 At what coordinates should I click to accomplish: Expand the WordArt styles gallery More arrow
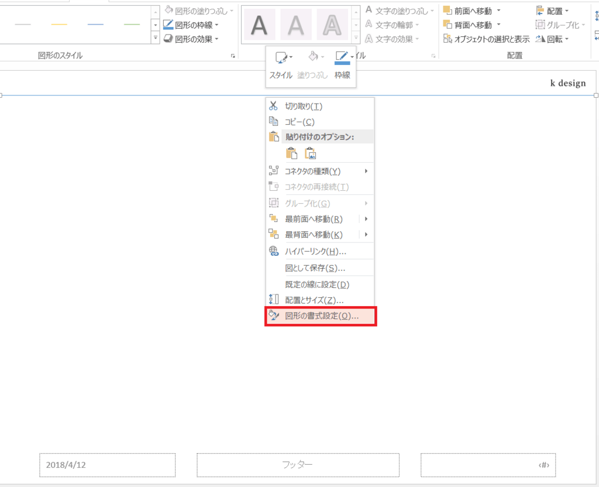point(356,38)
